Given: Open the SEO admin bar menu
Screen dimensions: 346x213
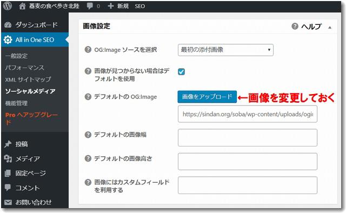Looking at the screenshot, I should (140, 6).
